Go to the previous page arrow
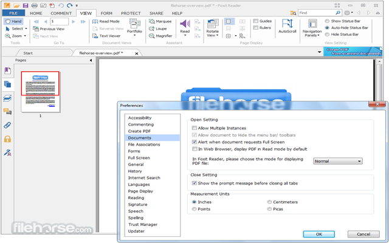This screenshot has height=243, width=389. click(46, 22)
